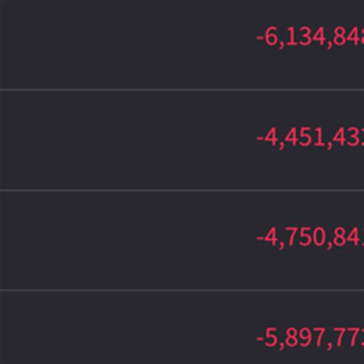Select the empty cell left of -4,451,43
Viewport: 364px width, 364px height.
[x=121, y=140]
